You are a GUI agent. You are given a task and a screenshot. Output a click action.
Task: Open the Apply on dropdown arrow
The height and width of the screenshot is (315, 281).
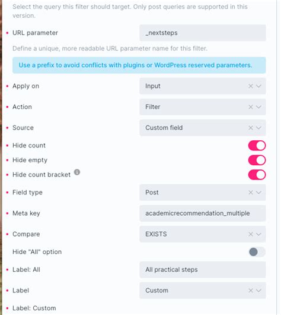(x=258, y=86)
